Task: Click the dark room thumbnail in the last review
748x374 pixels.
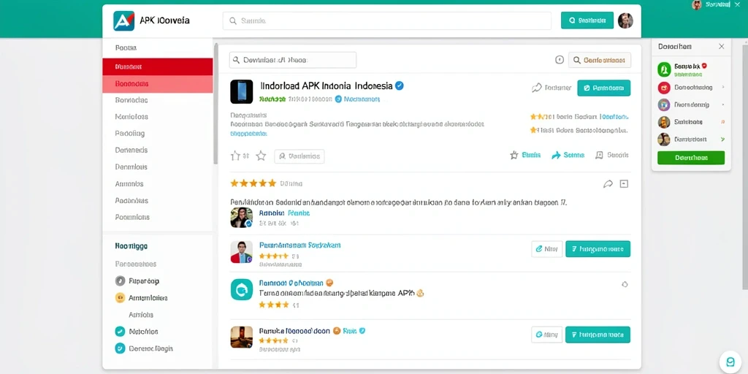Action: (x=241, y=337)
